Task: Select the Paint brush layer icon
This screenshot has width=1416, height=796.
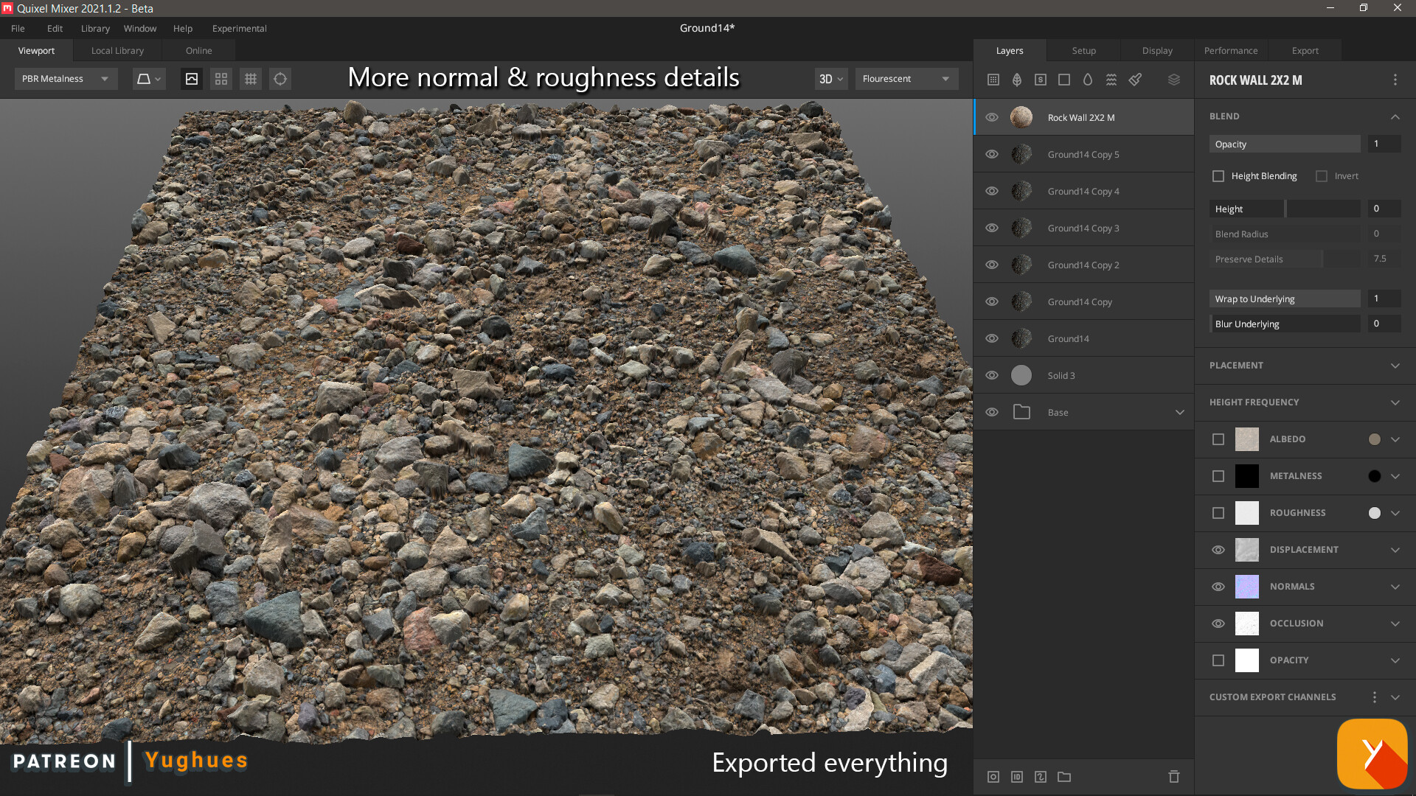Action: coord(1135,79)
